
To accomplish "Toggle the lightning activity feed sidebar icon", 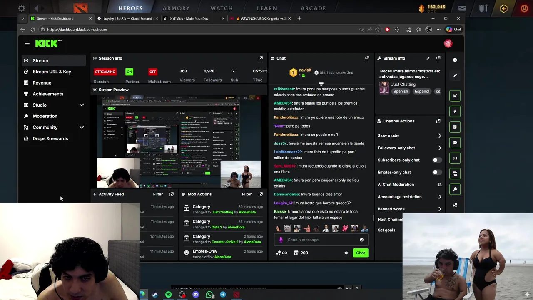I will click(455, 111).
